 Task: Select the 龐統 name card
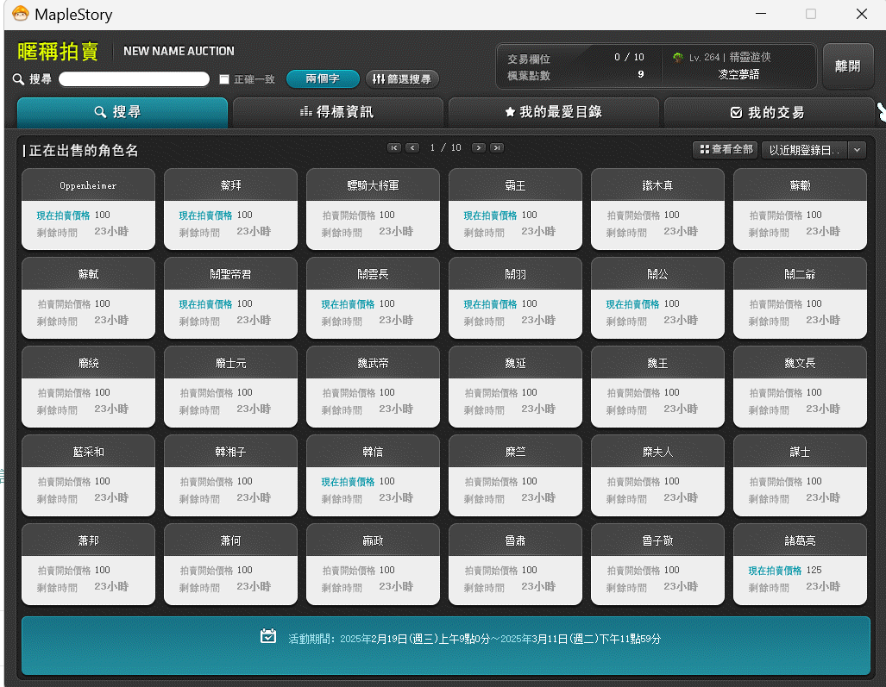88,387
